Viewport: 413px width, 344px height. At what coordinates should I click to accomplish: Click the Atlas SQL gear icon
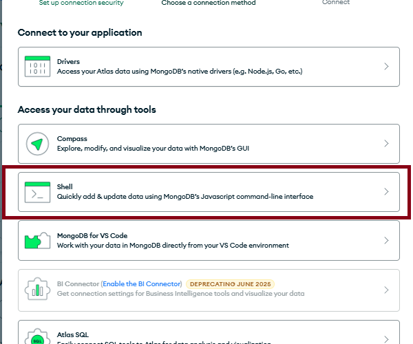(37, 336)
